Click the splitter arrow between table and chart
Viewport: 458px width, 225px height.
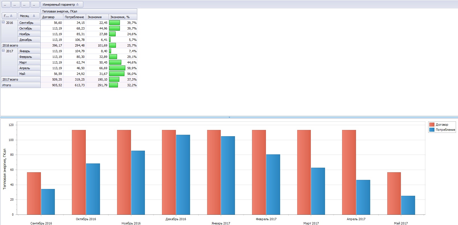coord(229,117)
